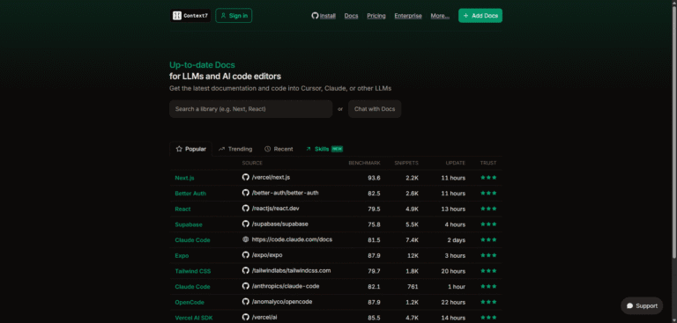Click the BENCHMARK column header
Image resolution: width=677 pixels, height=323 pixels.
[x=364, y=163]
